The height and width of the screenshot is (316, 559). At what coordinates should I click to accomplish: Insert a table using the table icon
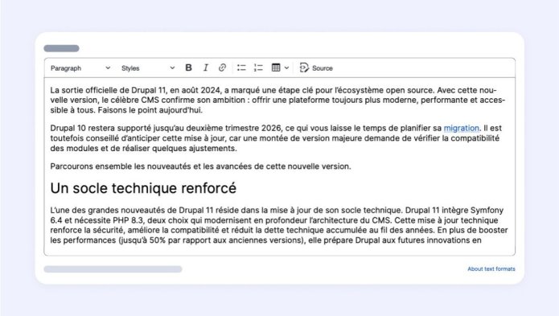point(276,68)
